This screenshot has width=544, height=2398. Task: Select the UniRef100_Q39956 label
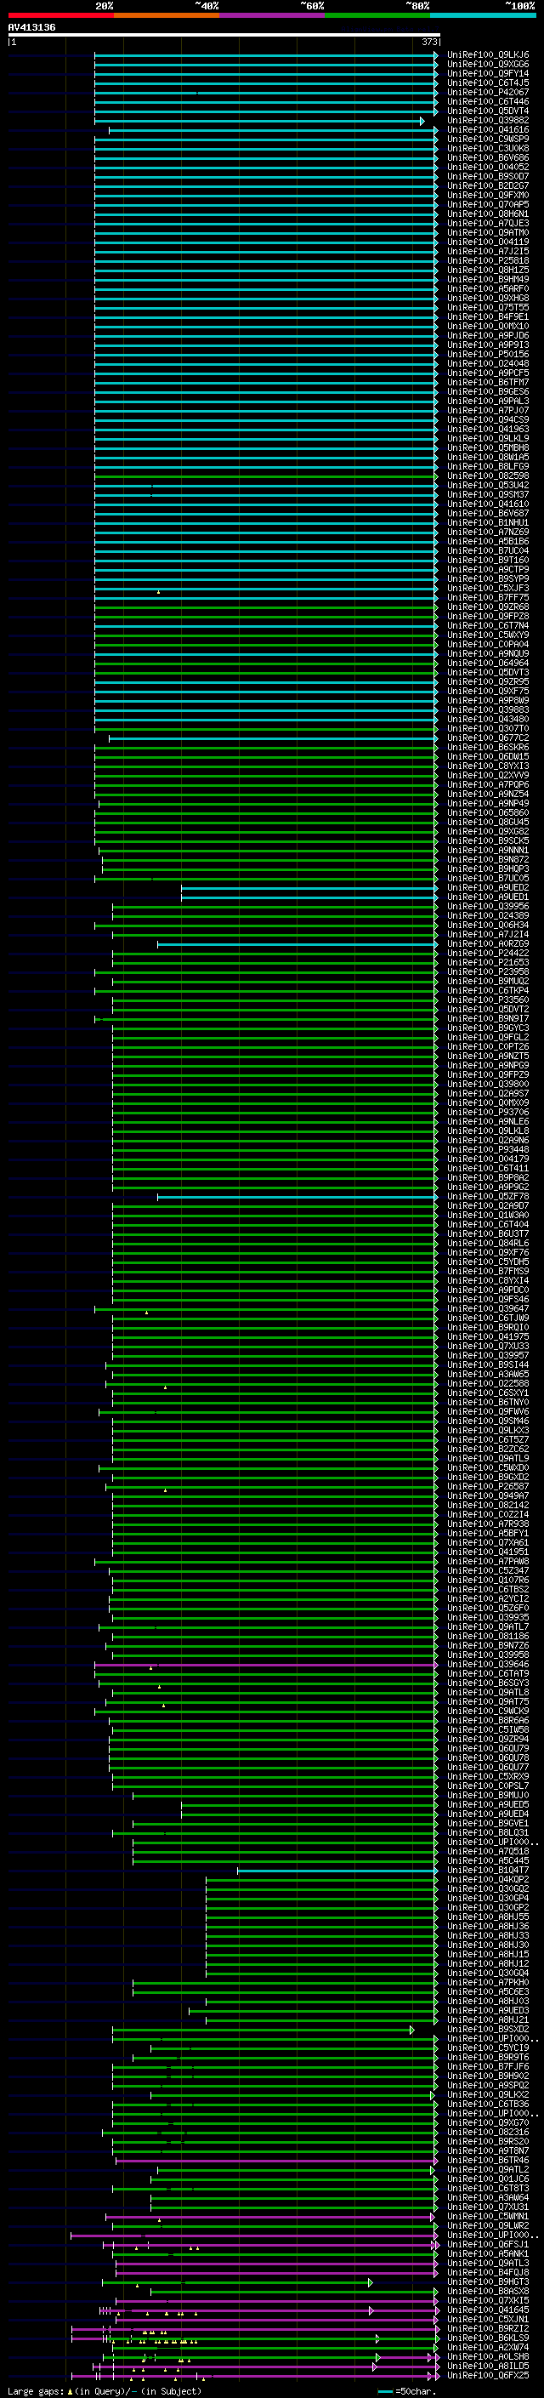[487, 907]
